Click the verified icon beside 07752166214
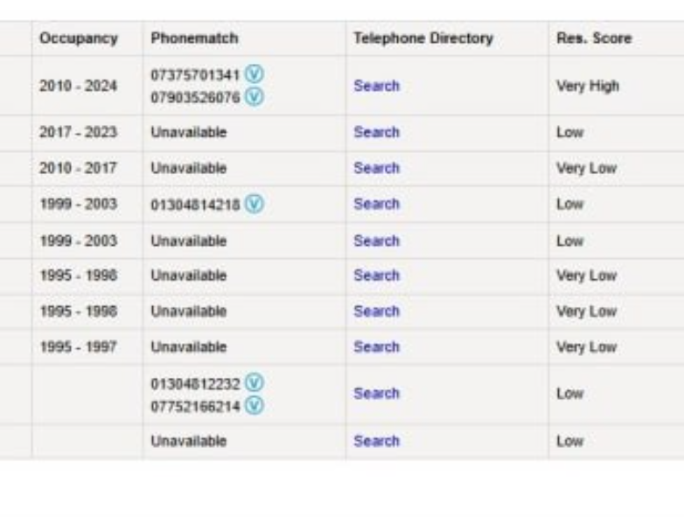684x517 pixels. click(254, 406)
